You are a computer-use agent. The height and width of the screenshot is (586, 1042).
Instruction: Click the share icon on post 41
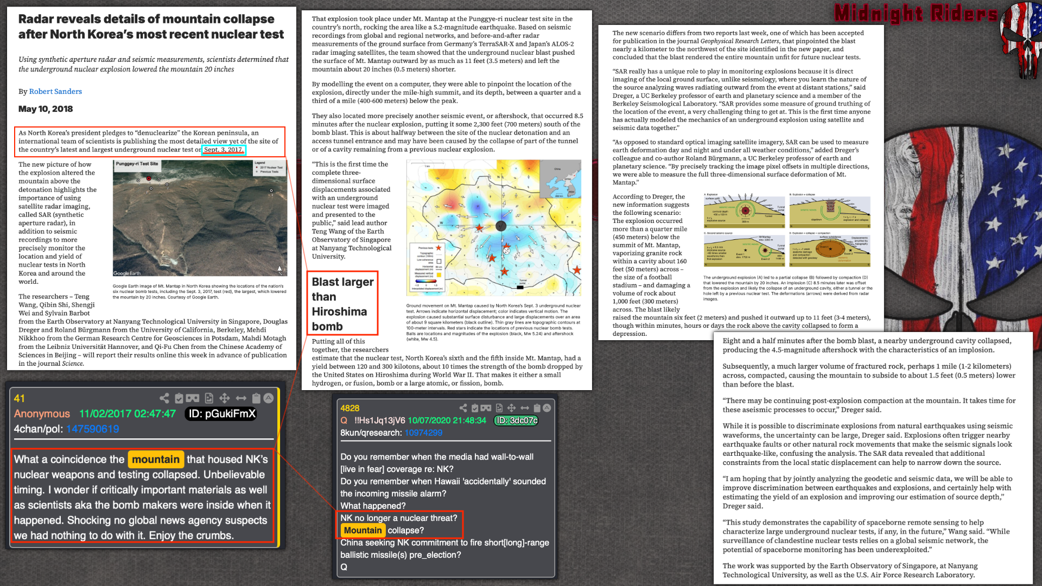pos(164,398)
